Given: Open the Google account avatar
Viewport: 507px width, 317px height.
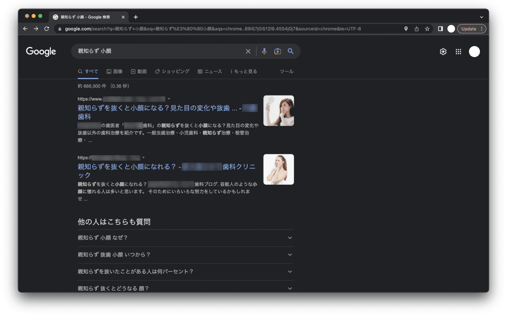Looking at the screenshot, I should coord(474,52).
